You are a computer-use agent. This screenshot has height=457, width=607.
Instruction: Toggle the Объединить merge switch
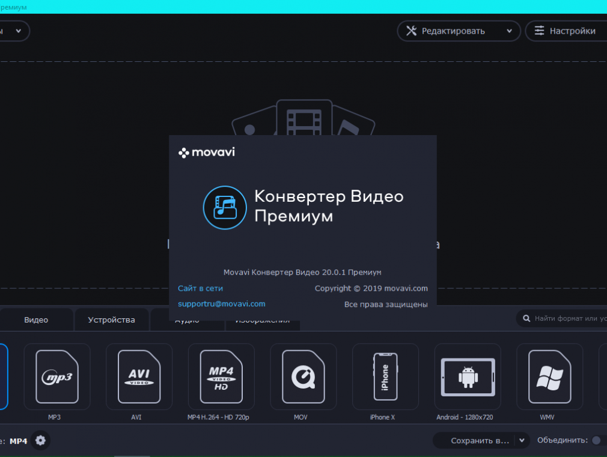tap(598, 440)
